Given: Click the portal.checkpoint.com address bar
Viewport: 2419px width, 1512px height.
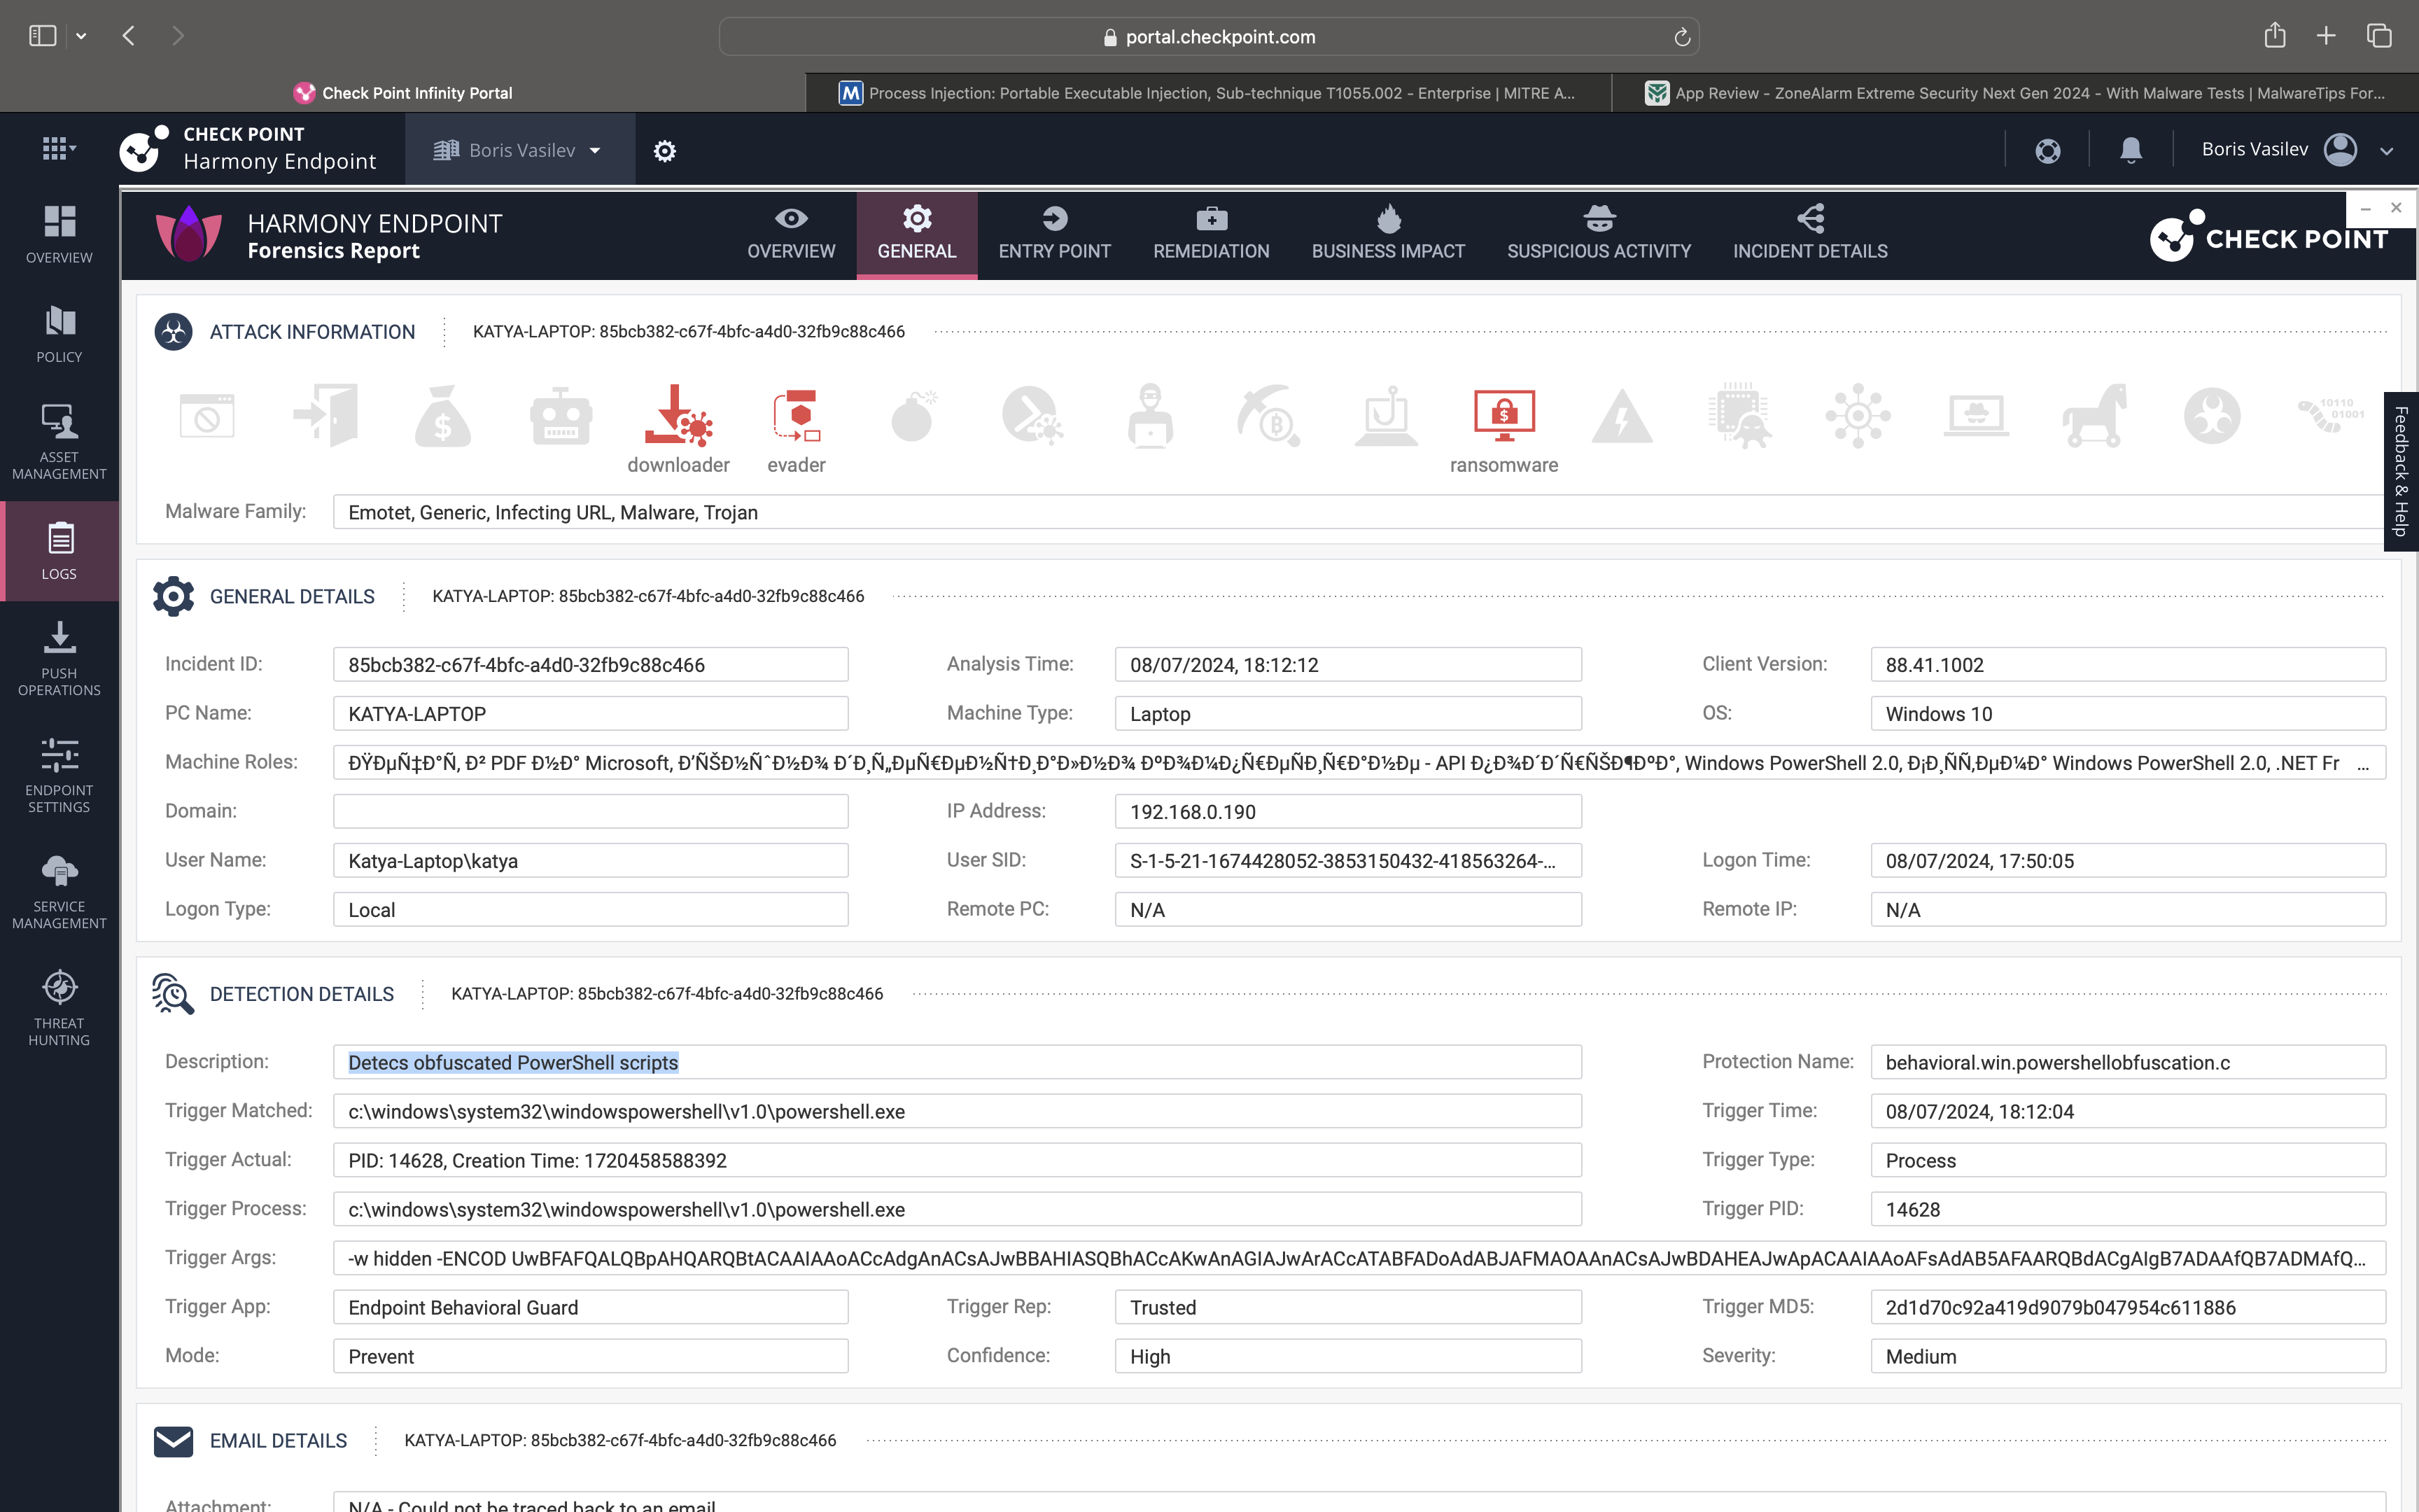Looking at the screenshot, I should point(1209,37).
